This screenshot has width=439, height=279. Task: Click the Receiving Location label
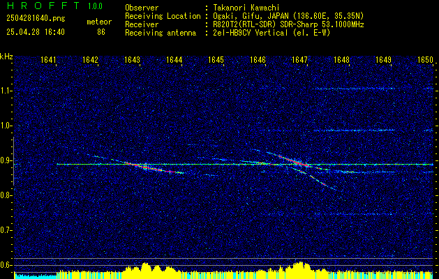163,16
